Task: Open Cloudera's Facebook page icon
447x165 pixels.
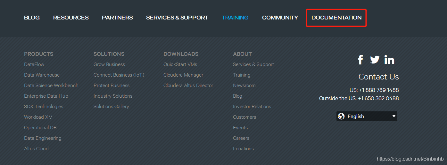Action: click(x=360, y=60)
